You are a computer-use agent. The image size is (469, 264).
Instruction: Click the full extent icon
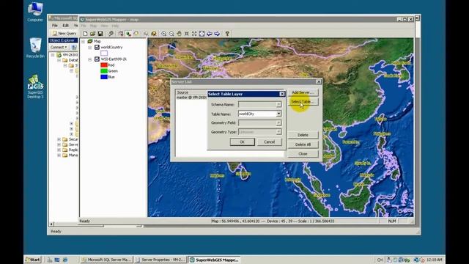coord(202,34)
